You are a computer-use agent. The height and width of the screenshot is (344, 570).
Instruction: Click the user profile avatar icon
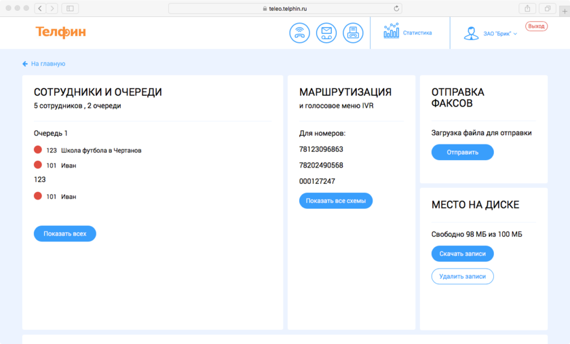471,33
